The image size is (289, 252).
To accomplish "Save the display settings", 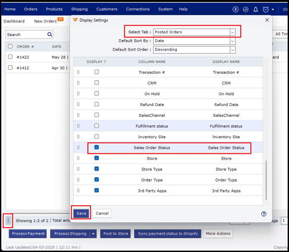I will (81, 213).
